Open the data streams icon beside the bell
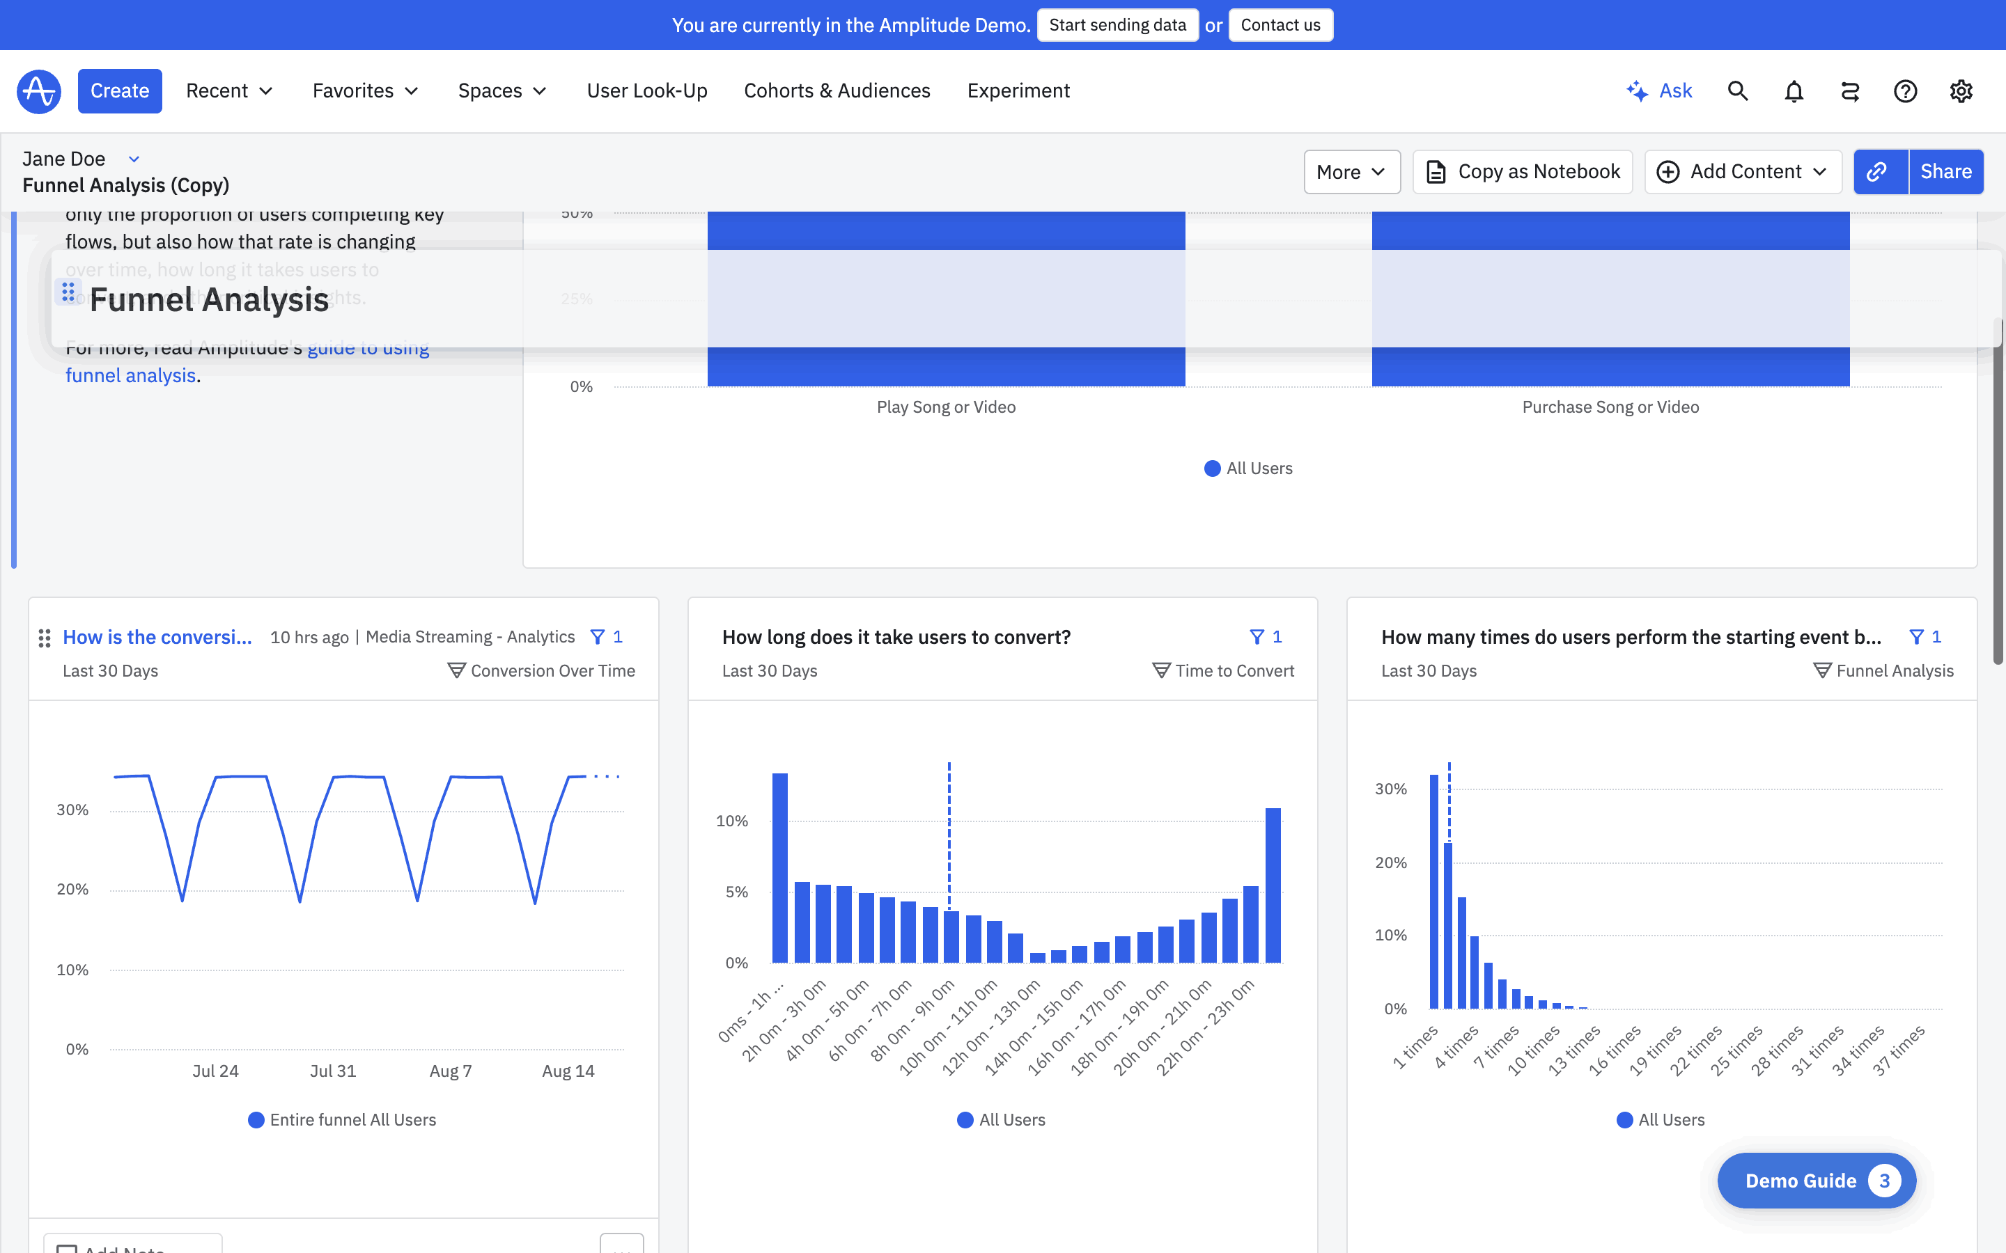Screen dimensions: 2006x1253 point(1849,91)
